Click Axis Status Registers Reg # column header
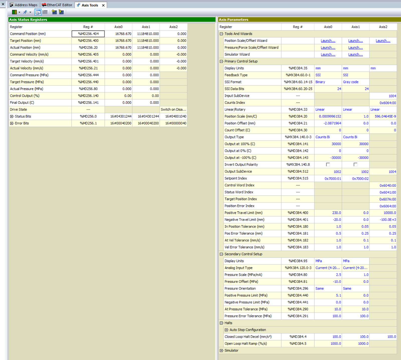The height and width of the screenshot is (360, 401). pos(88,27)
